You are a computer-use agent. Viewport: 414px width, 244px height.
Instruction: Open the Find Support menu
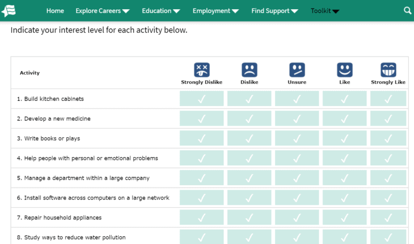(x=275, y=11)
